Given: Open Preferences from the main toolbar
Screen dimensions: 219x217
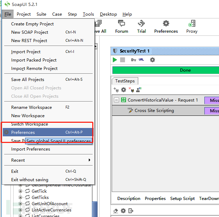Looking at the screenshot, I should point(166,27).
